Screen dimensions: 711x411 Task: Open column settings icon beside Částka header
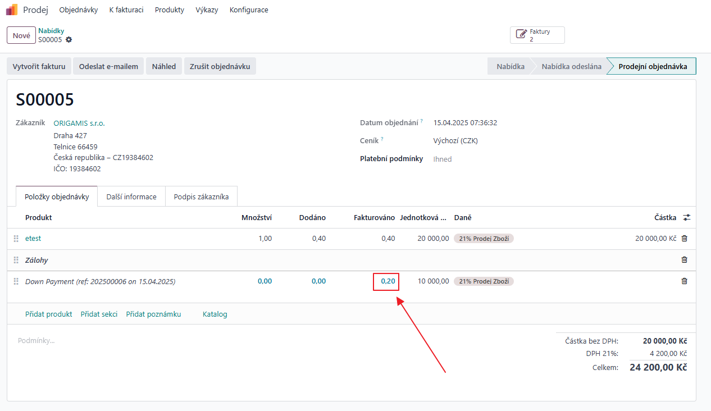[x=687, y=217]
